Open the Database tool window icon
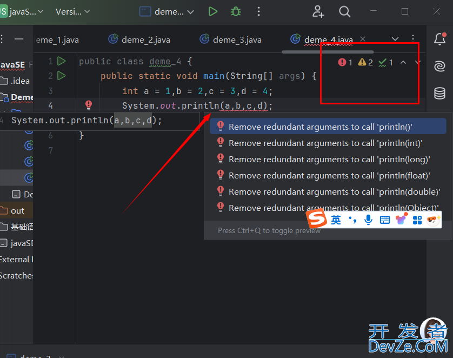The height and width of the screenshot is (358, 453). [439, 94]
